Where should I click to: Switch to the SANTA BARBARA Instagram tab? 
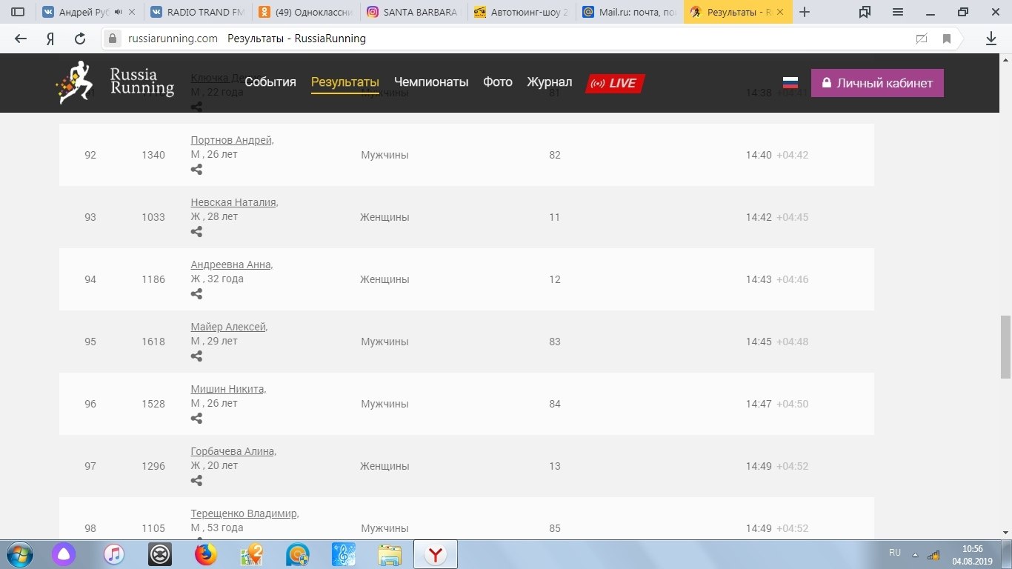point(413,12)
